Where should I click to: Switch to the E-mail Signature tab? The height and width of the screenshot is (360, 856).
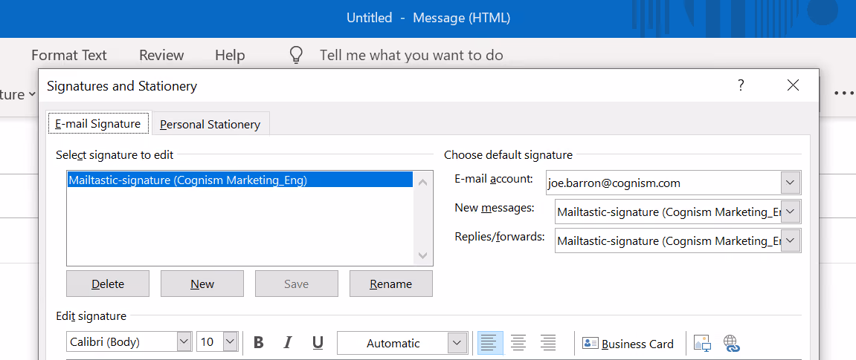click(x=97, y=124)
